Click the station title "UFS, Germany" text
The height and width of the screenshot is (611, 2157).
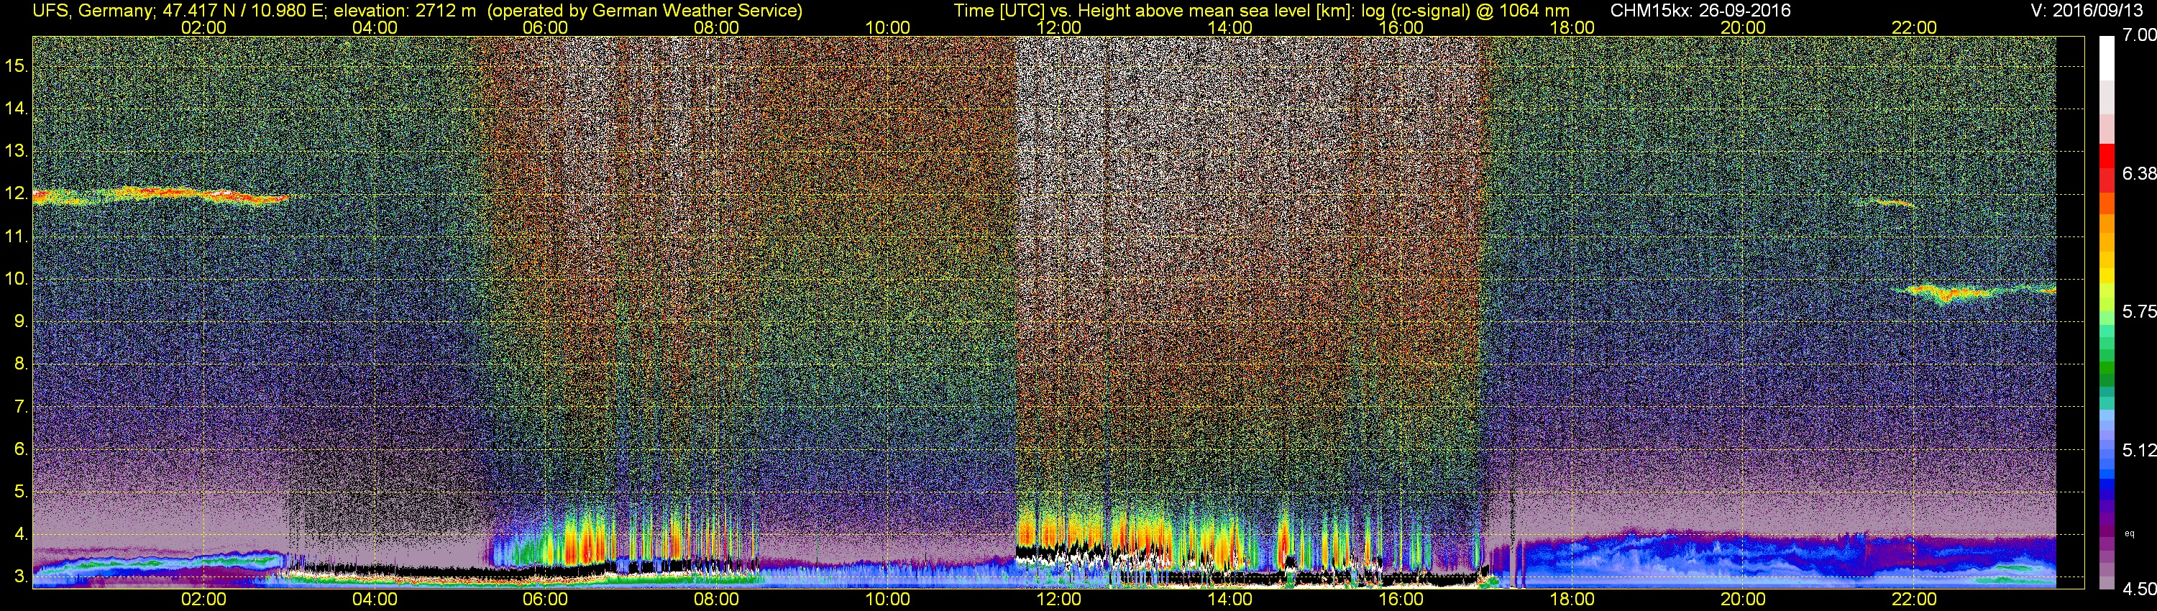click(92, 10)
